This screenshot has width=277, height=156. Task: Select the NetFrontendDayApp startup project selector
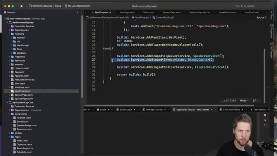41,6
